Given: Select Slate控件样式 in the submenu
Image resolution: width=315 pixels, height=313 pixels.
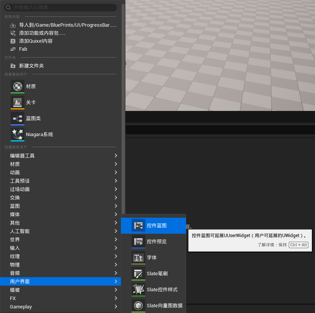Looking at the screenshot, I should (x=153, y=290).
